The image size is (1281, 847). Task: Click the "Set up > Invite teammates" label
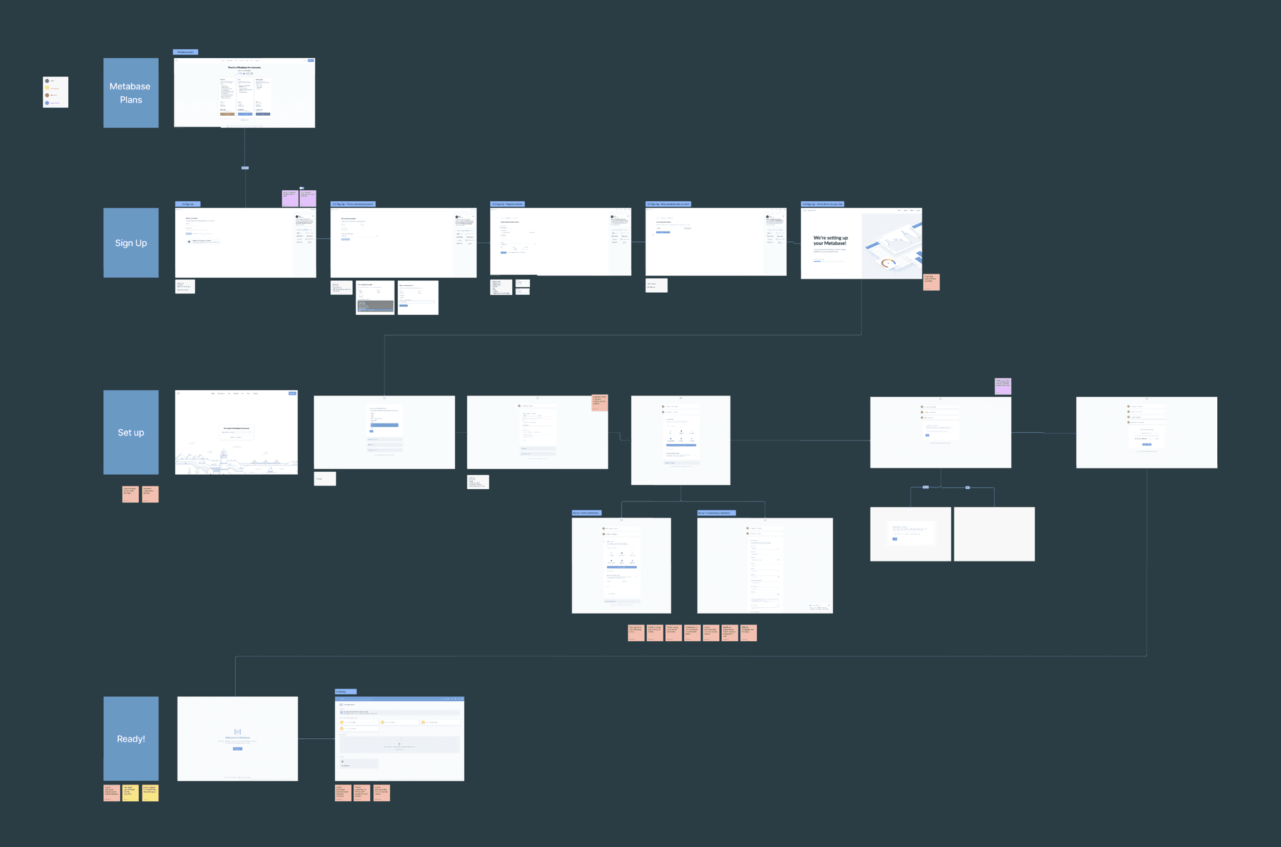(x=586, y=513)
